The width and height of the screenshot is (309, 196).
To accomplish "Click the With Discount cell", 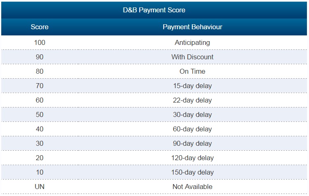I will click(x=192, y=57).
